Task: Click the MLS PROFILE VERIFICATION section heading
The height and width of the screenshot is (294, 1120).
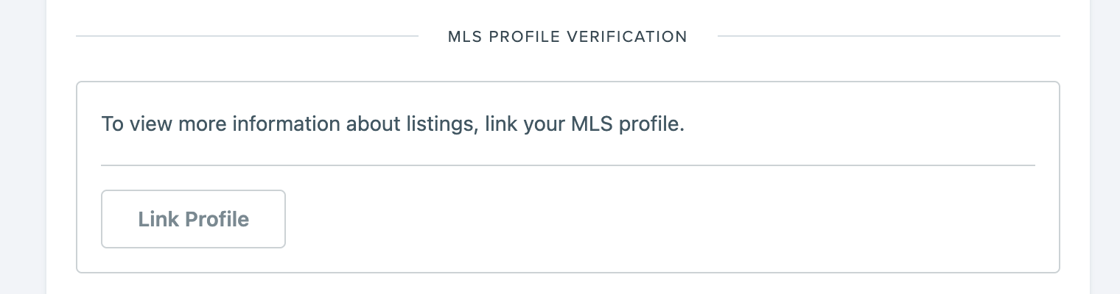Action: 567,36
